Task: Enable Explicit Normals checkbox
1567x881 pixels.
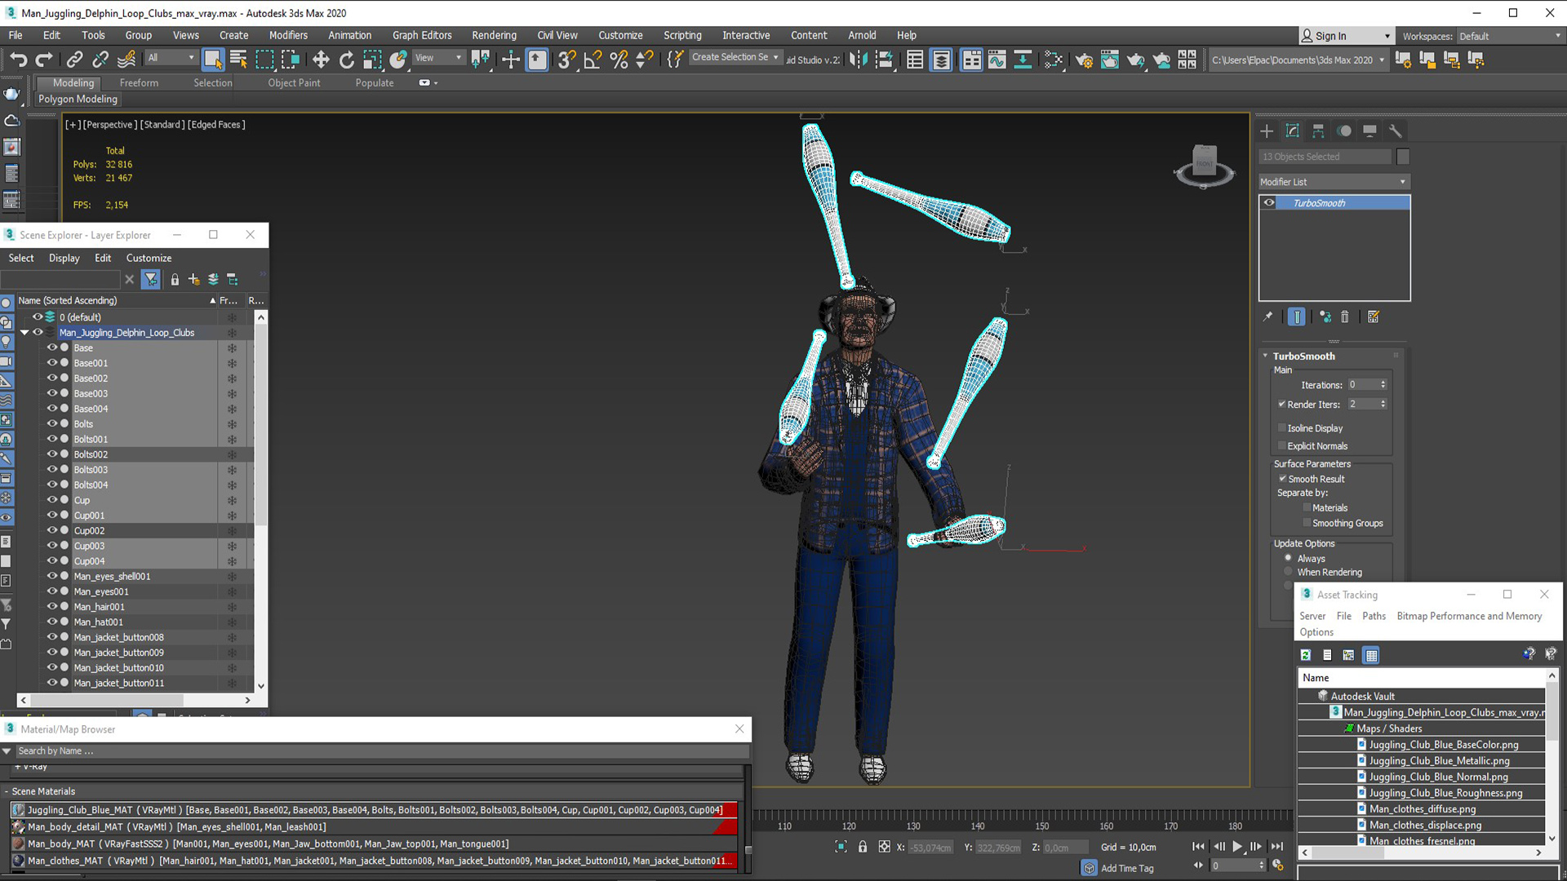Action: pos(1281,446)
